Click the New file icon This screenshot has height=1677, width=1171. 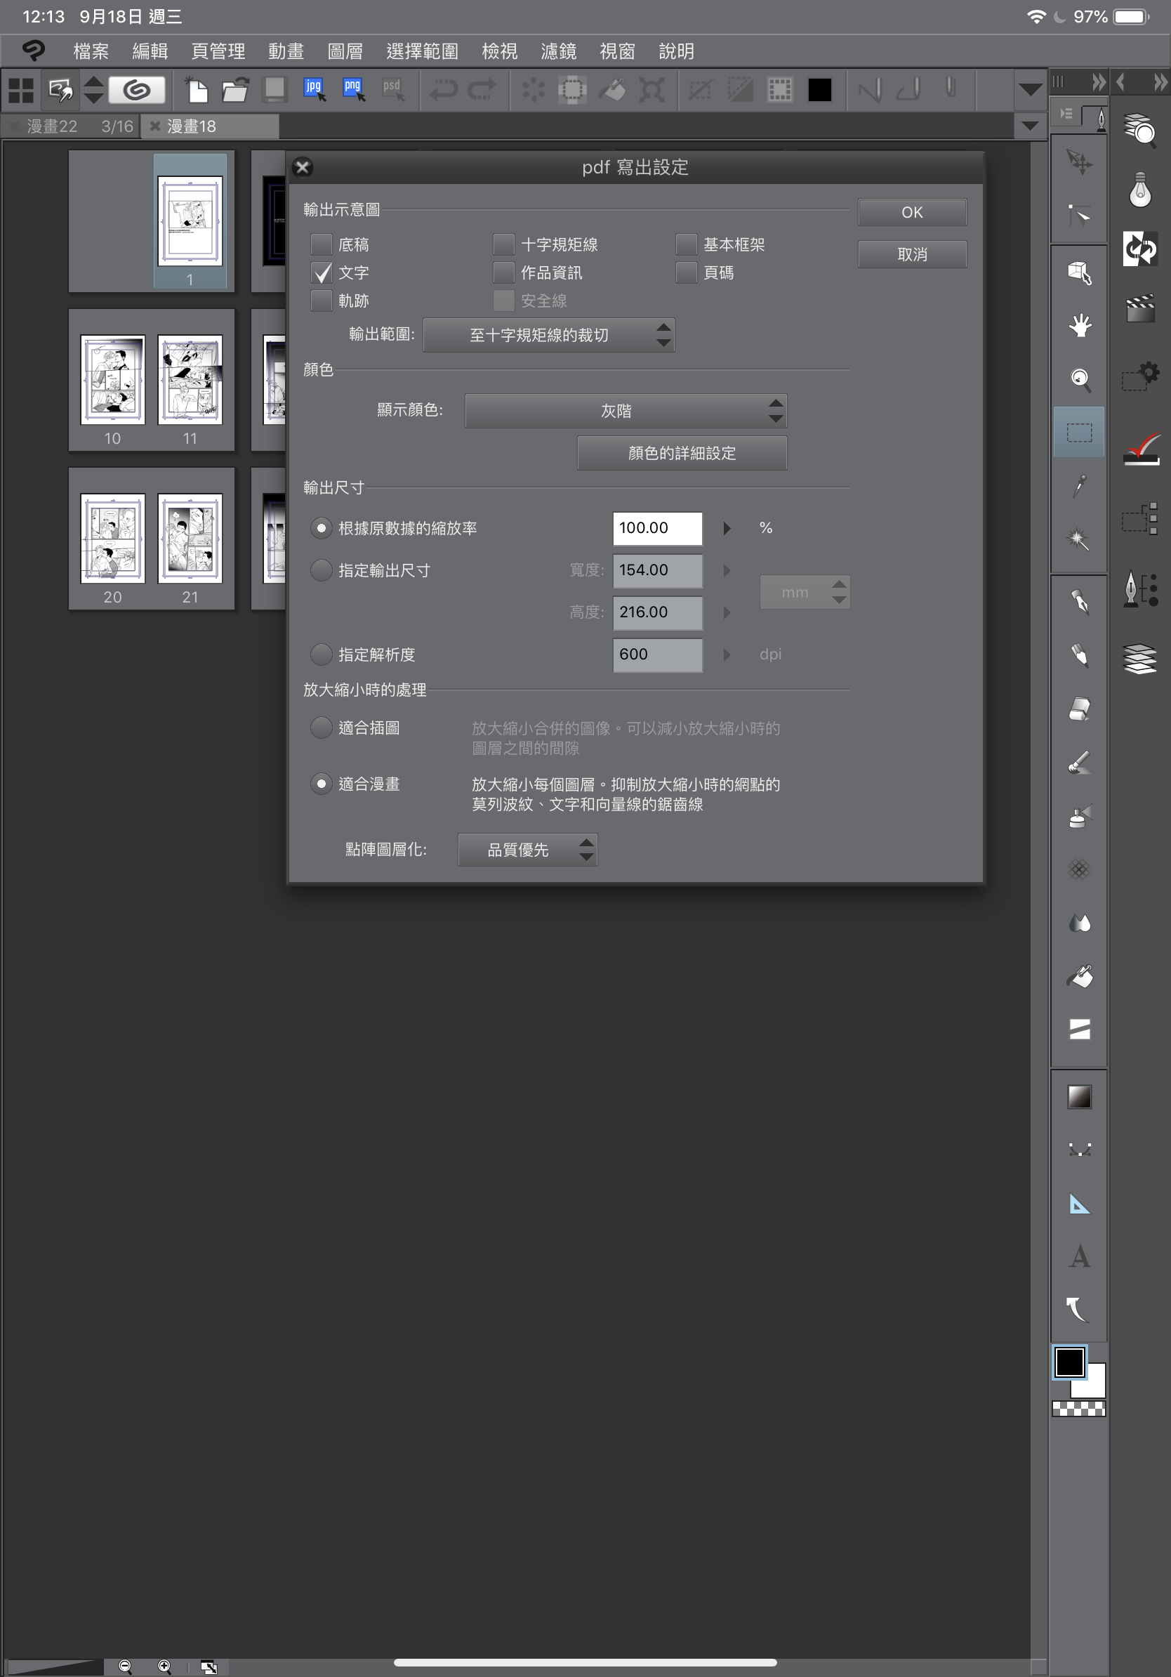pyautogui.click(x=196, y=90)
